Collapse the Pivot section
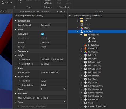 16,68
